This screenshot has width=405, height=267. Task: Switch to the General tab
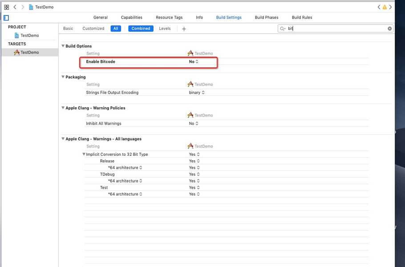[101, 17]
